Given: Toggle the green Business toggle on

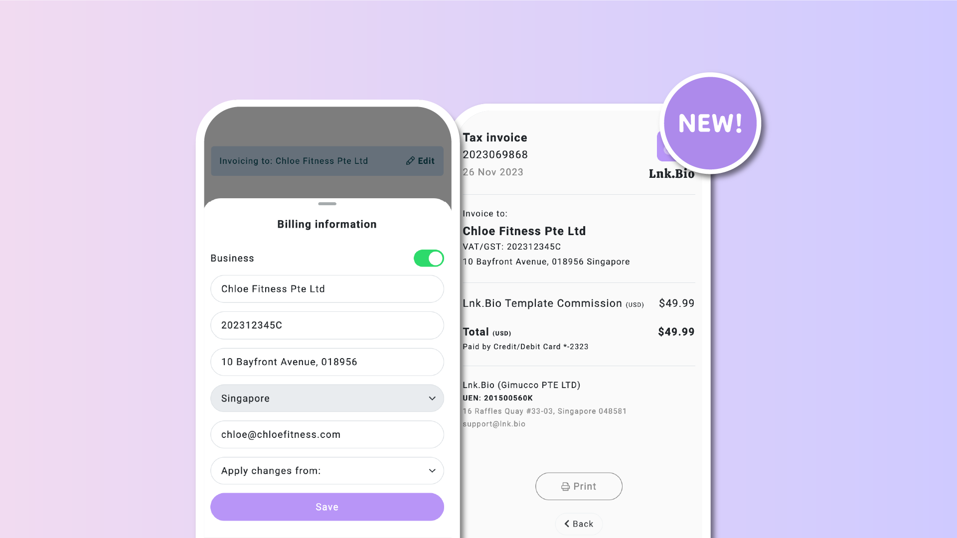Looking at the screenshot, I should coord(429,258).
